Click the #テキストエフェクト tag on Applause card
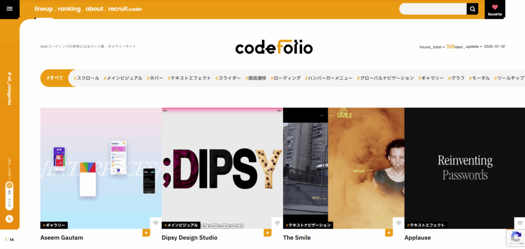Image resolution: width=525 pixels, height=249 pixels. tap(426, 225)
